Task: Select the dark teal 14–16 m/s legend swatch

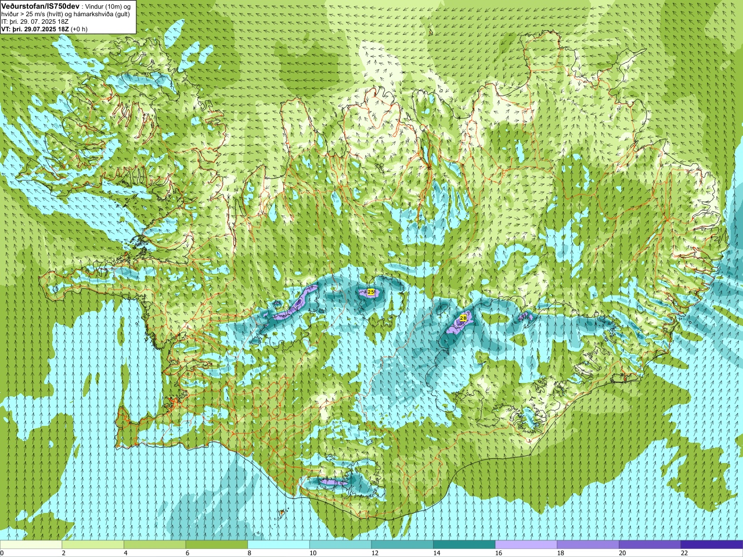Action: coord(464,545)
